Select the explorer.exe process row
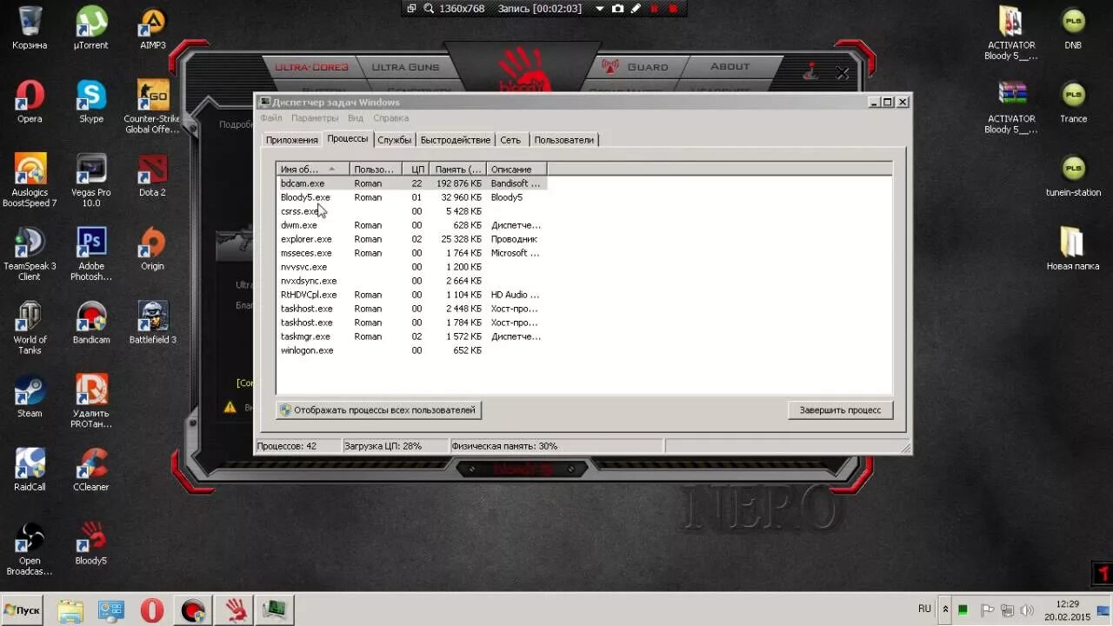 tap(411, 239)
